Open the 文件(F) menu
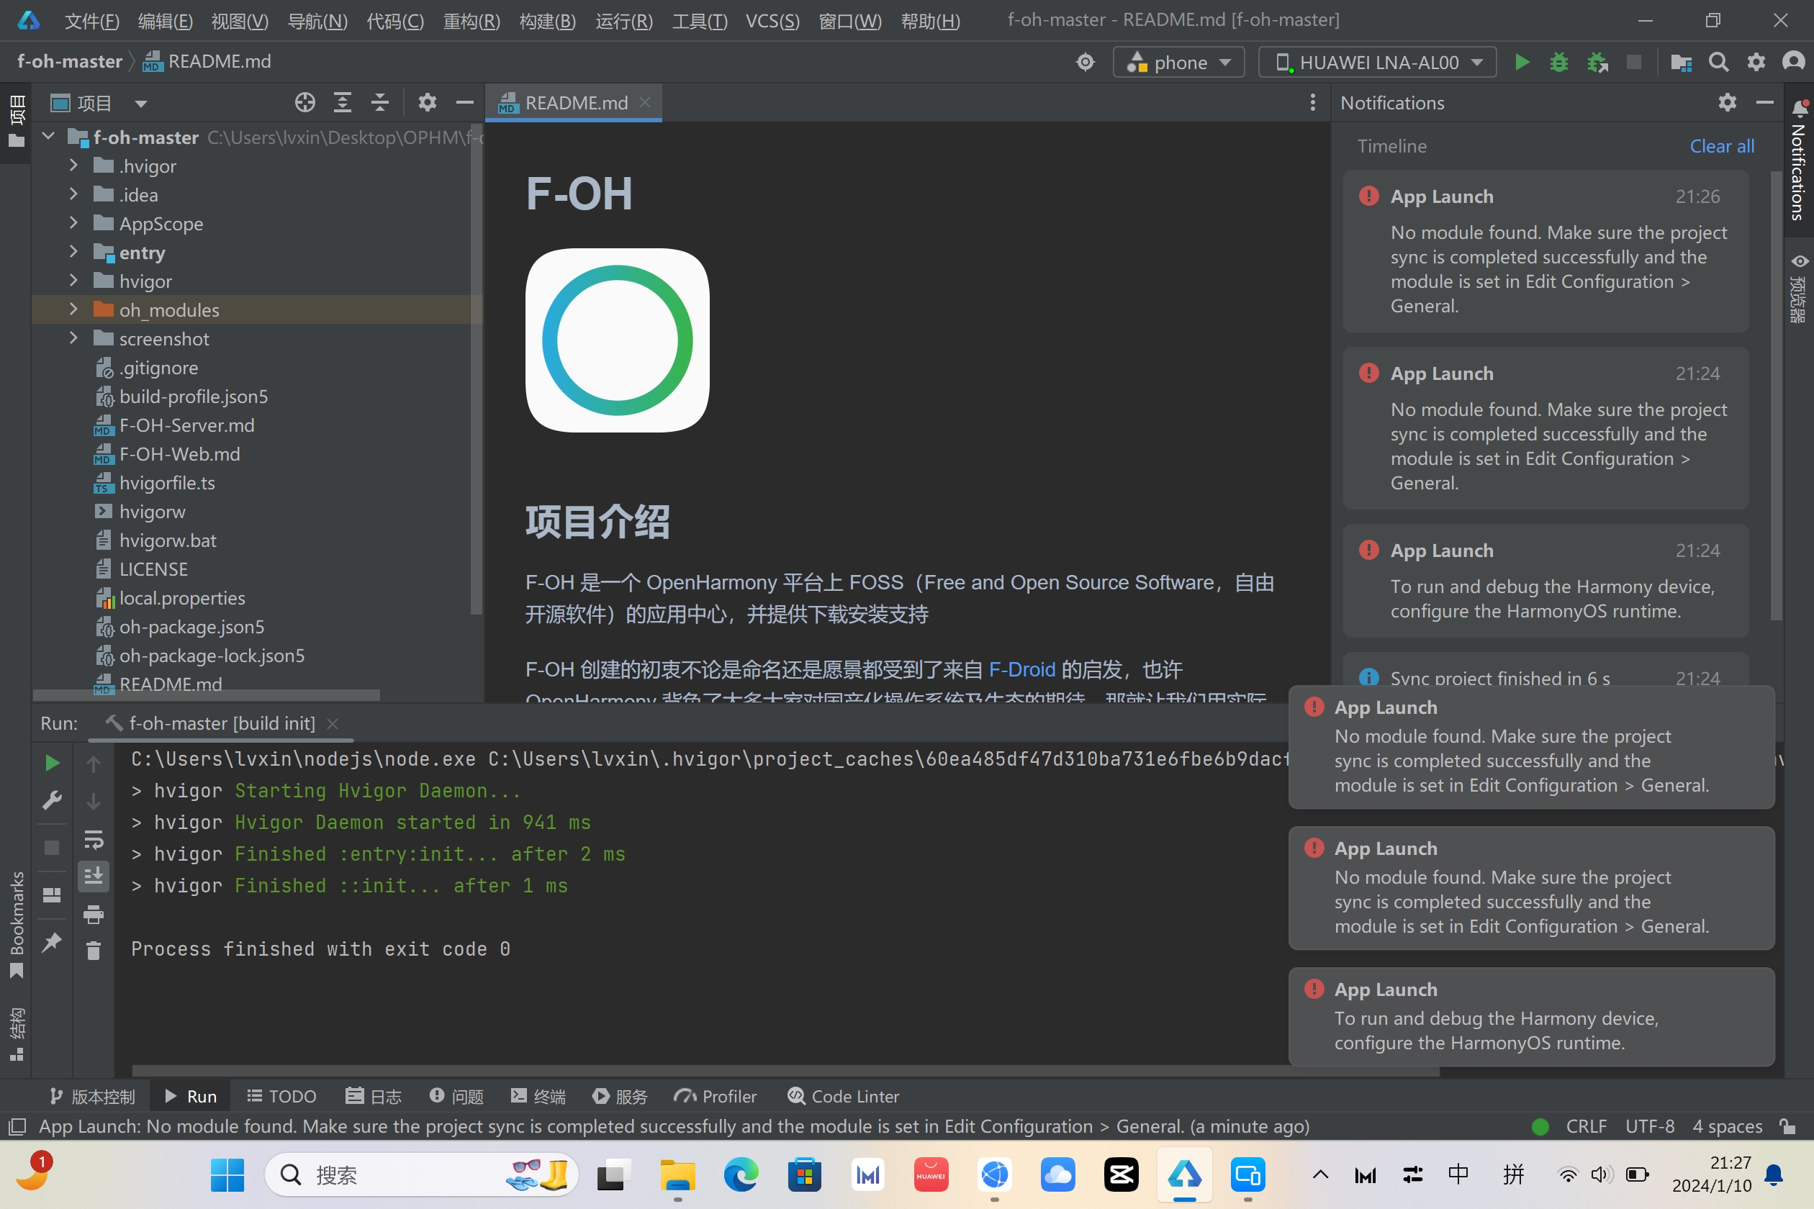Viewport: 1814px width, 1209px height. 92,21
